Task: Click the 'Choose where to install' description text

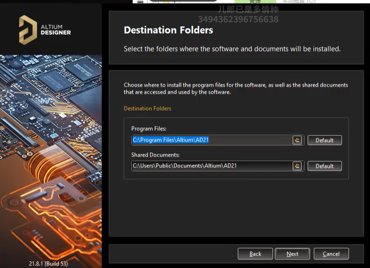Action: point(236,89)
